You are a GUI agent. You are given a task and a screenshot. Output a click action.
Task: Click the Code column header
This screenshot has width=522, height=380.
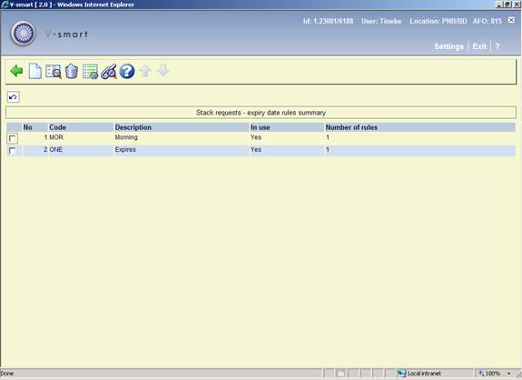pyautogui.click(x=57, y=127)
